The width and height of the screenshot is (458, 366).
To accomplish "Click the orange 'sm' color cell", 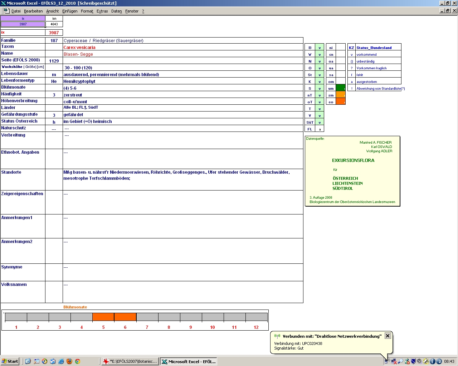I will [341, 95].
